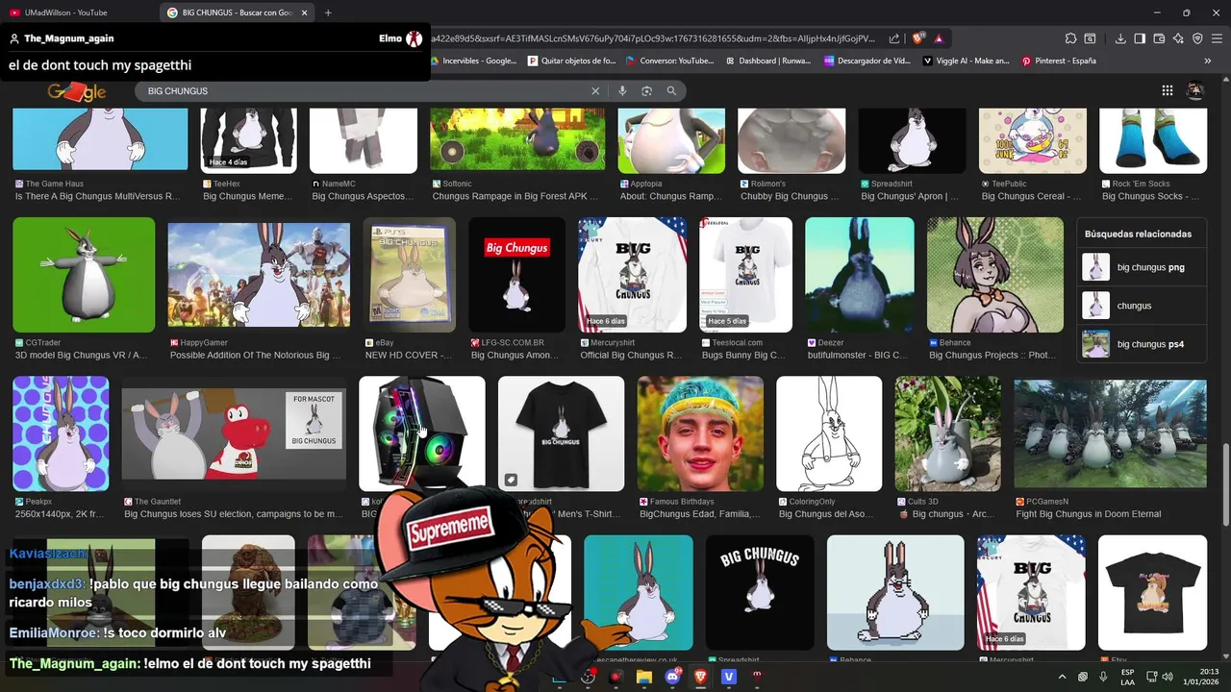This screenshot has width=1231, height=692.
Task: Click the magnifier search icon
Action: (x=671, y=91)
